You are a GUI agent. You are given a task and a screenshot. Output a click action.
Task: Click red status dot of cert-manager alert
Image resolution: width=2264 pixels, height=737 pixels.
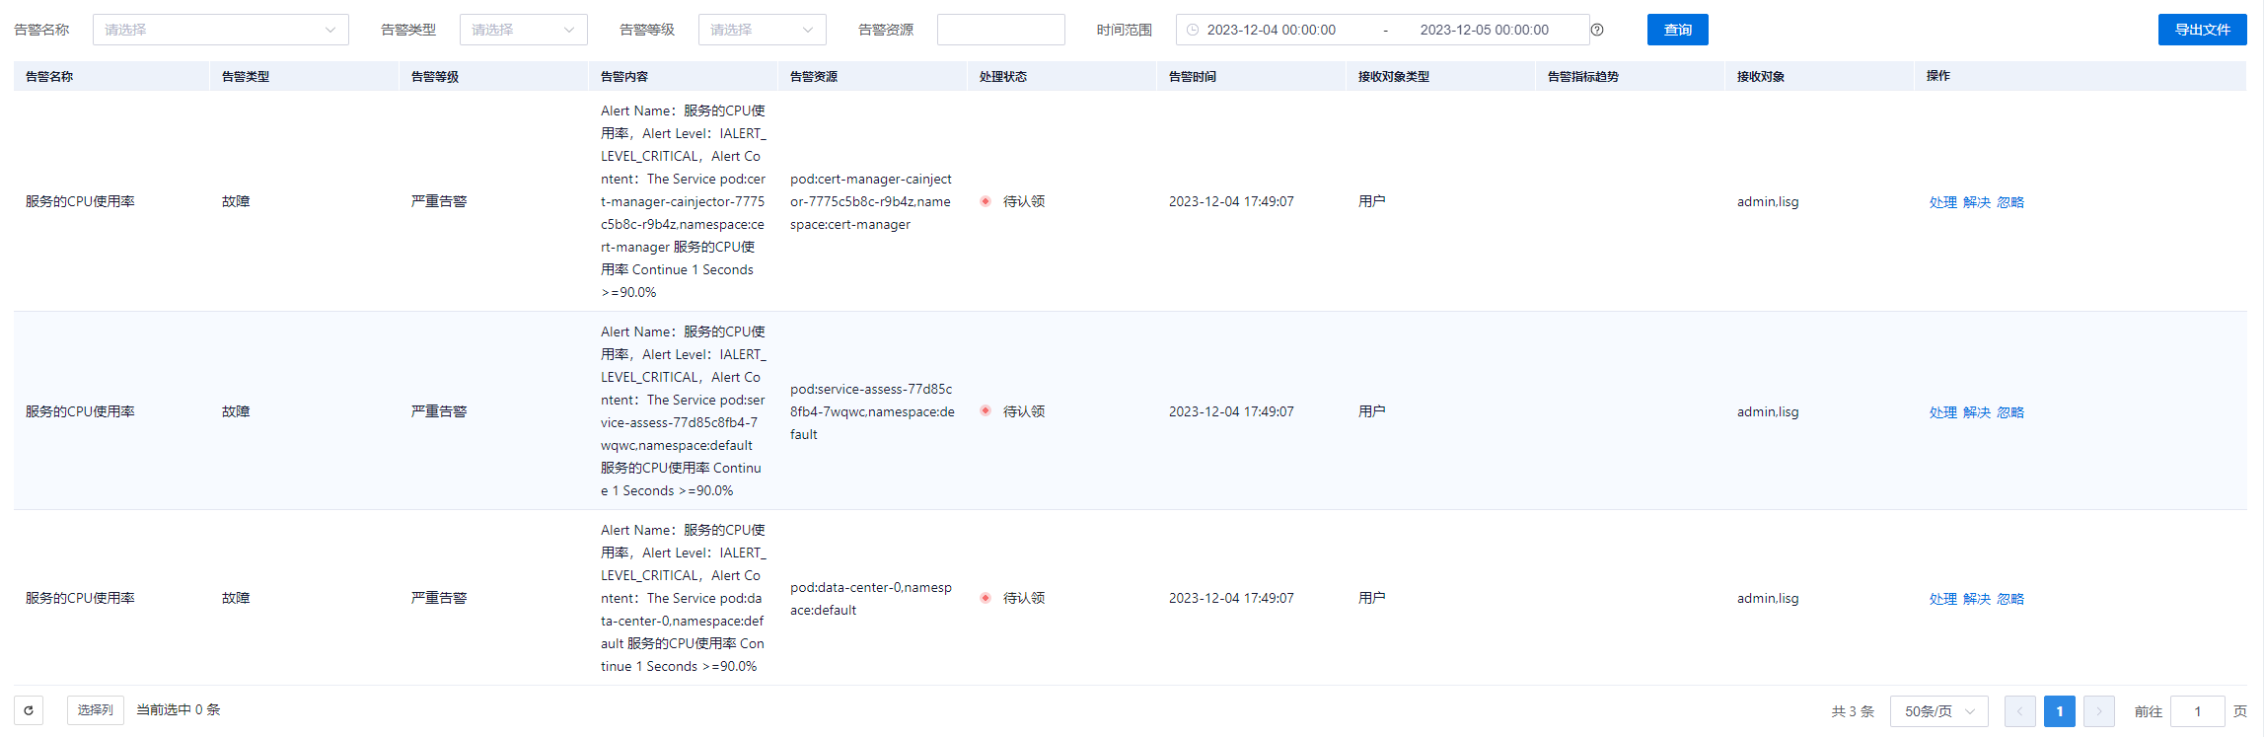coord(986,201)
